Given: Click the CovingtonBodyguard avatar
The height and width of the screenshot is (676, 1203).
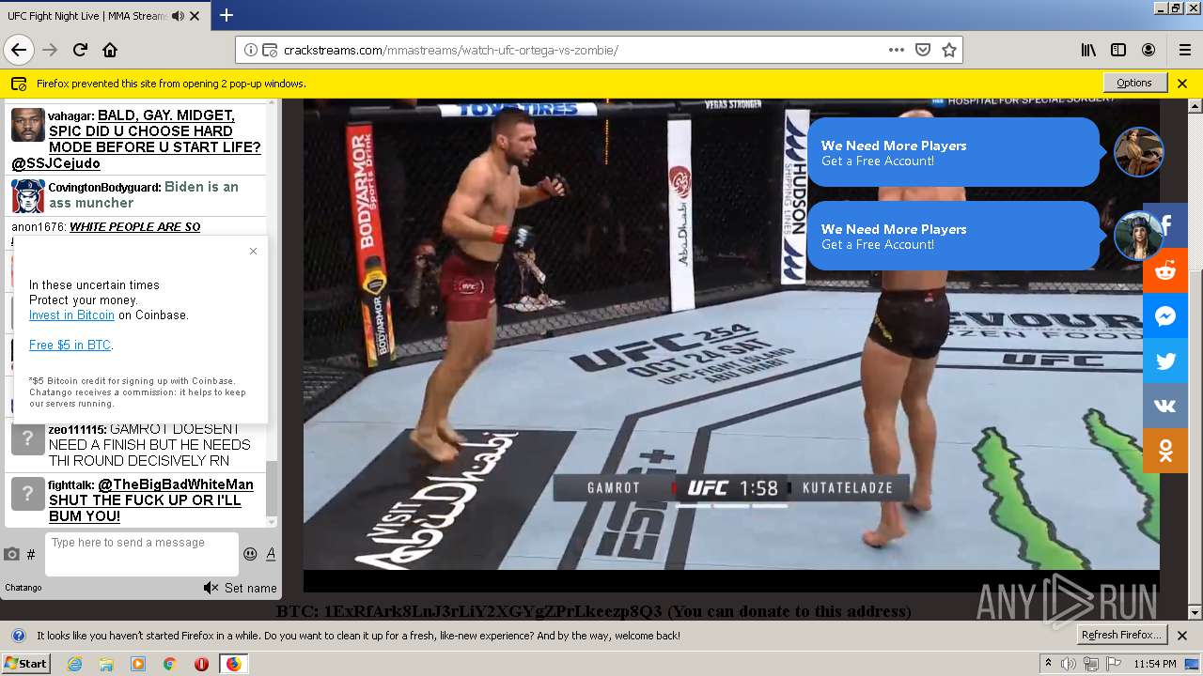Looking at the screenshot, I should (28, 196).
